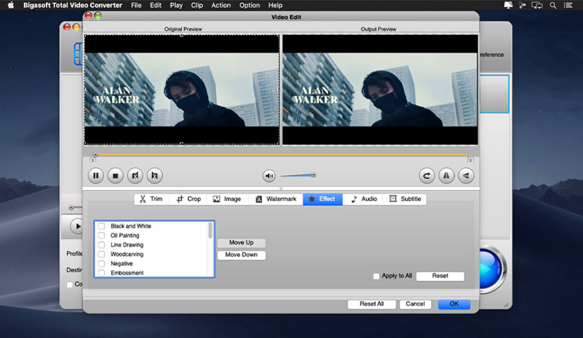Image resolution: width=583 pixels, height=338 pixels.
Task: Open the Play menu
Action: [176, 5]
